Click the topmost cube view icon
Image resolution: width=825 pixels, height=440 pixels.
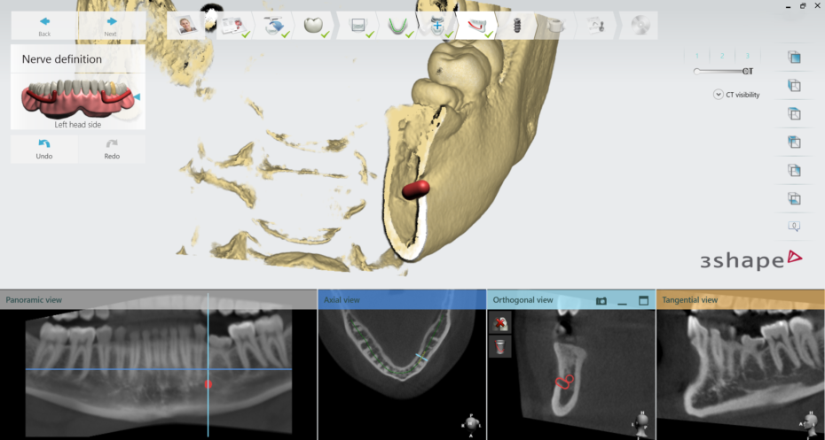coord(794,58)
